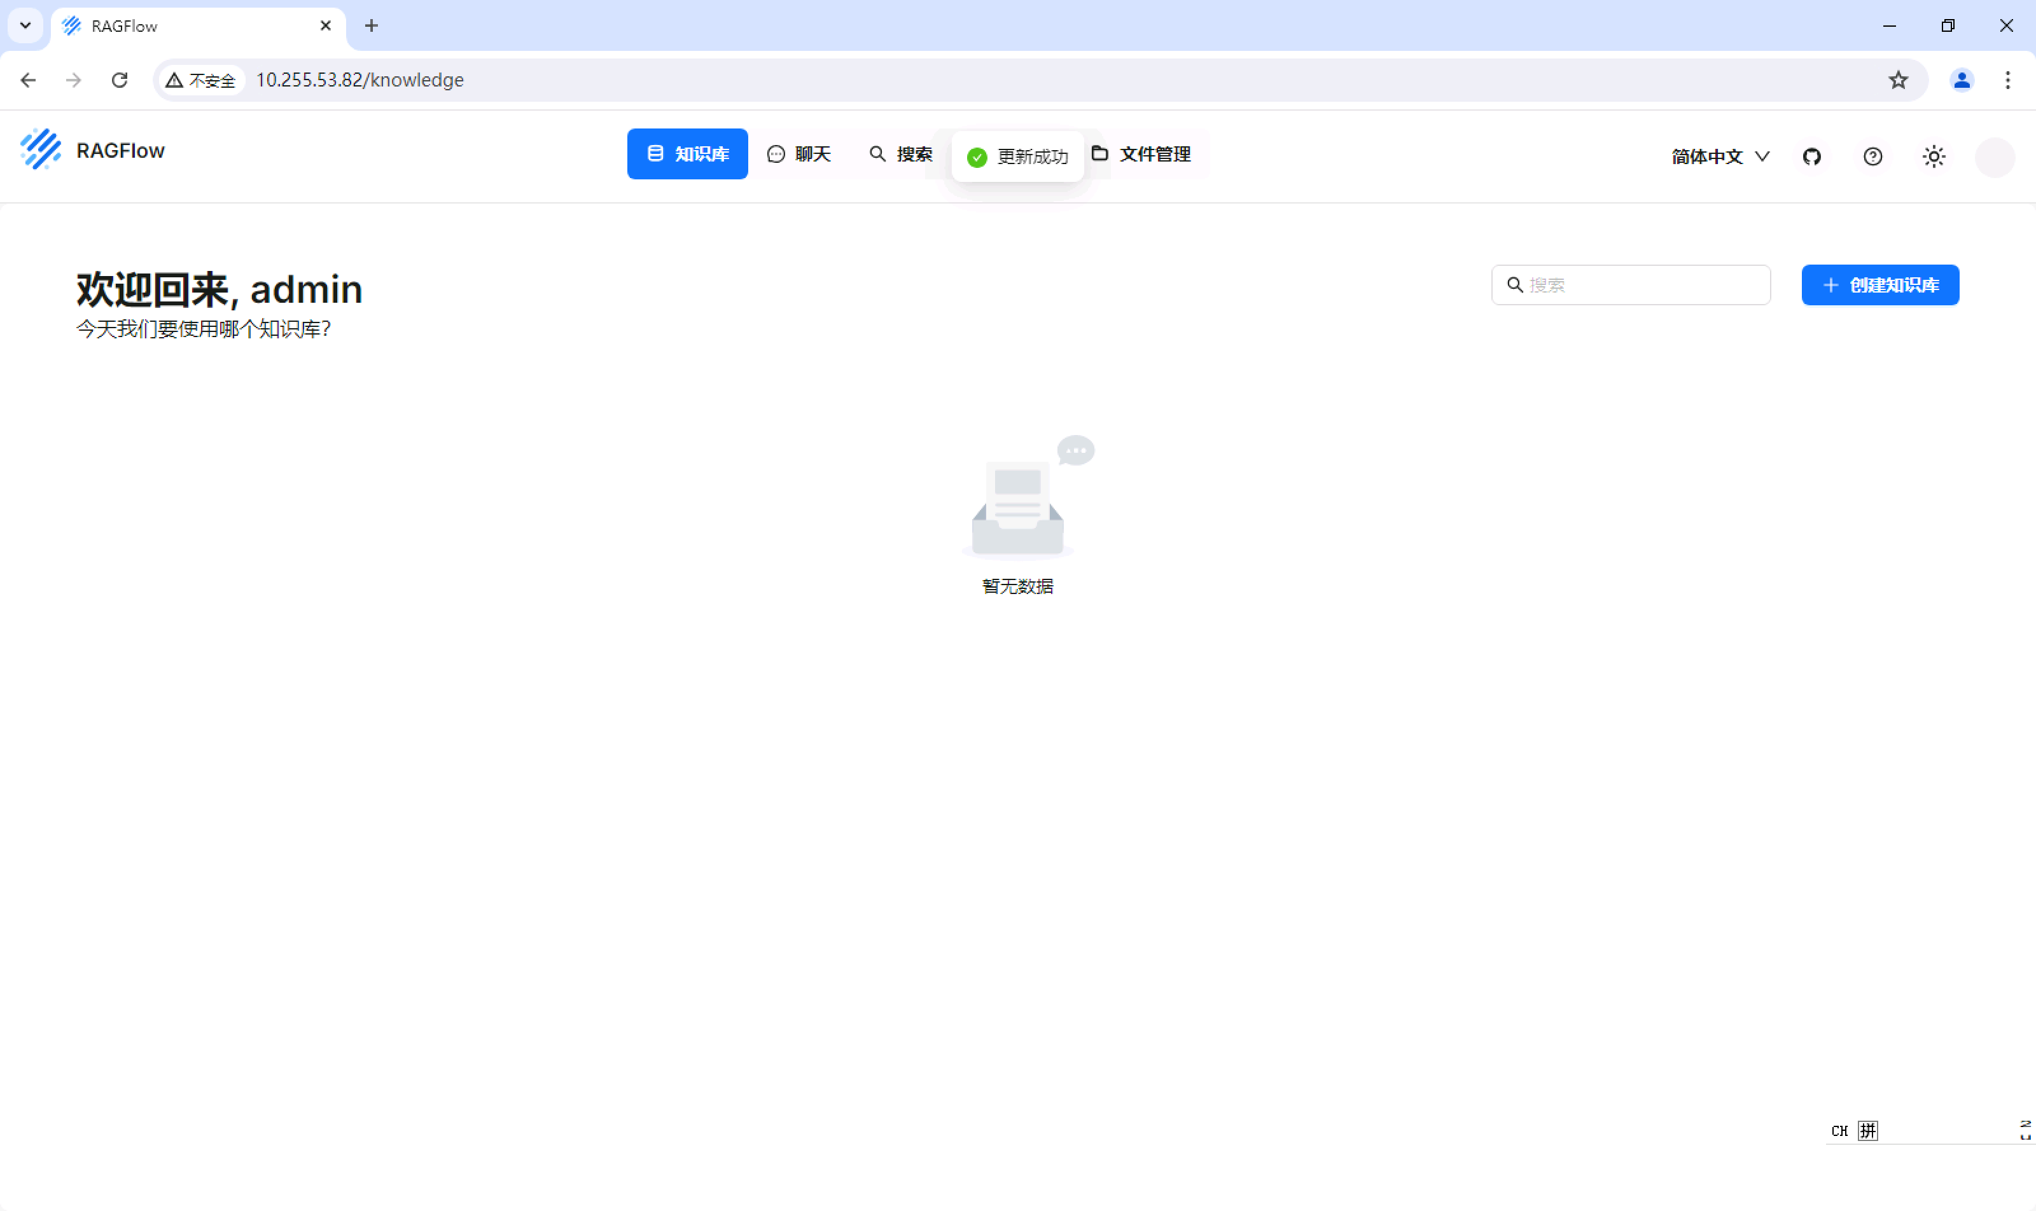Expand the 简体中文 language dropdown
Image resolution: width=2036 pixels, height=1211 pixels.
(x=1720, y=156)
